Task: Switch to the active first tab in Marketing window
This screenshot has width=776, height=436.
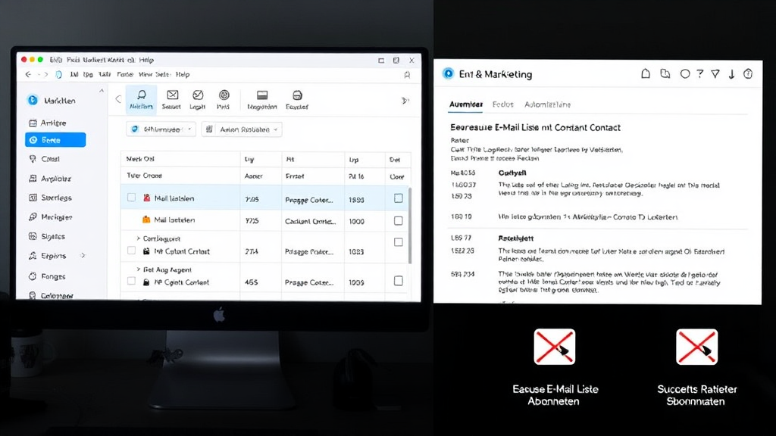Action: 466,104
